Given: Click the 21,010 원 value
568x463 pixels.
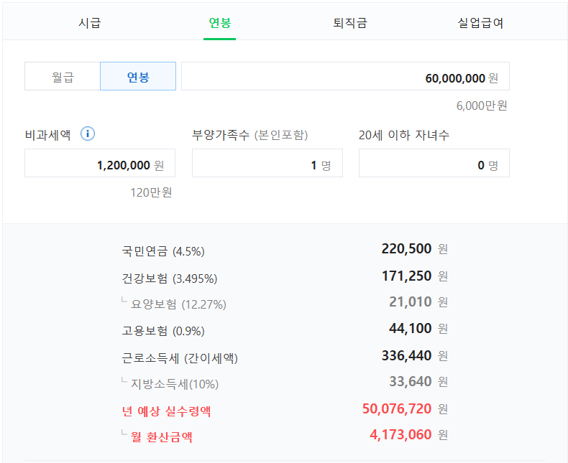Looking at the screenshot, I should click(418, 302).
